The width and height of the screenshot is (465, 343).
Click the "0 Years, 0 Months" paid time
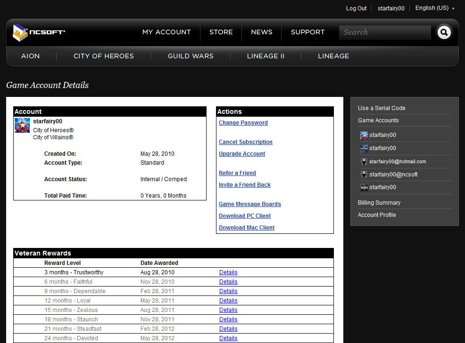pyautogui.click(x=163, y=196)
